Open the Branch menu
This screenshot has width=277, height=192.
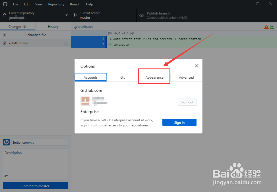coord(75,4)
